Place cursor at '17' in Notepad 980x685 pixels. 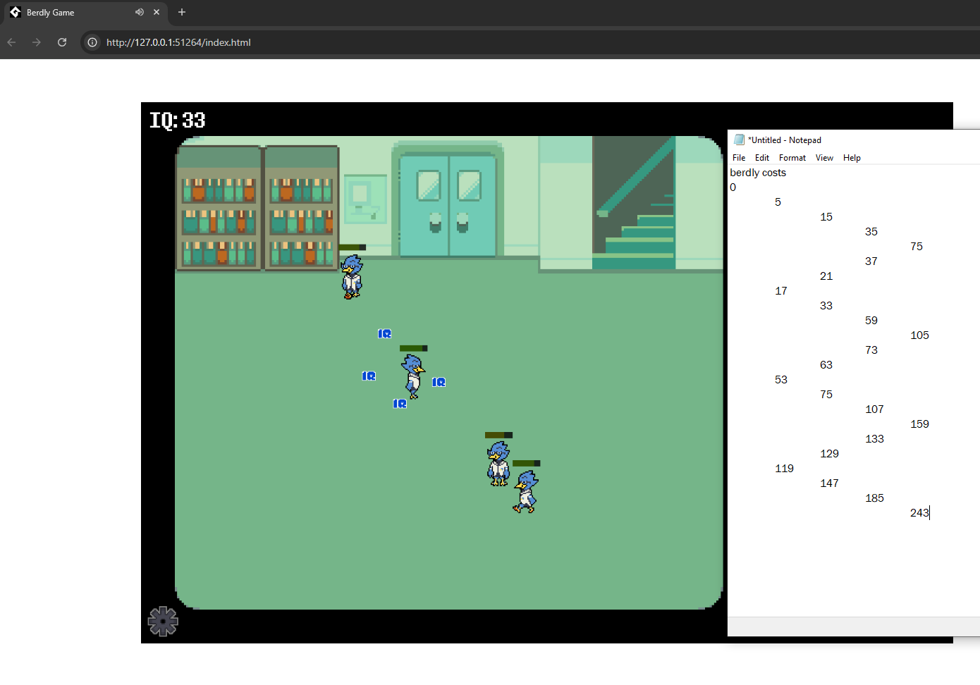[781, 291]
